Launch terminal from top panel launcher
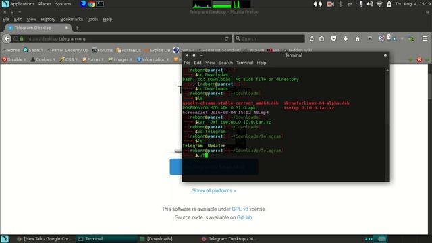The width and height of the screenshot is (432, 243). tap(100, 4)
